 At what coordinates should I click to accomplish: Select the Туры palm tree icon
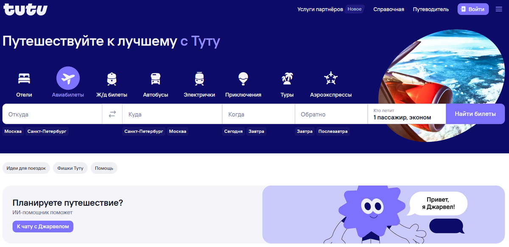[287, 79]
